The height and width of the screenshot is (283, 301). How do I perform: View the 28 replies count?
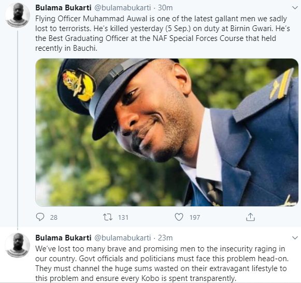click(x=54, y=217)
